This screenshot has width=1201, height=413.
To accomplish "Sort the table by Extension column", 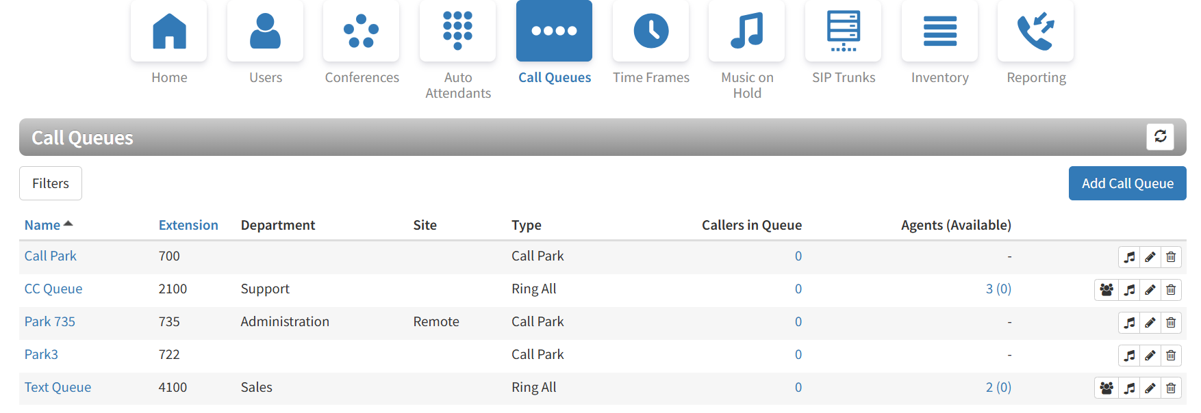I will tap(188, 225).
